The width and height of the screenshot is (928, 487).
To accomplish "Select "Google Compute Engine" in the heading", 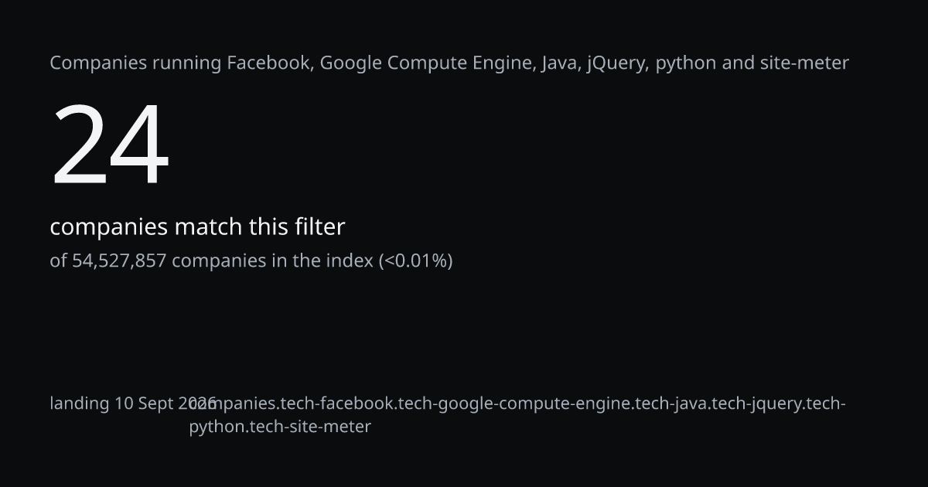I will (x=426, y=63).
